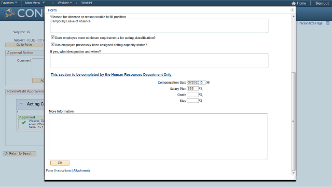The width and height of the screenshot is (332, 187).
Task: Collapse the Acting Capacity approval section triangle
Action: click(21, 104)
